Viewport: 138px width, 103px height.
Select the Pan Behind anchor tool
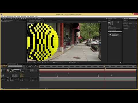pos(12,18)
